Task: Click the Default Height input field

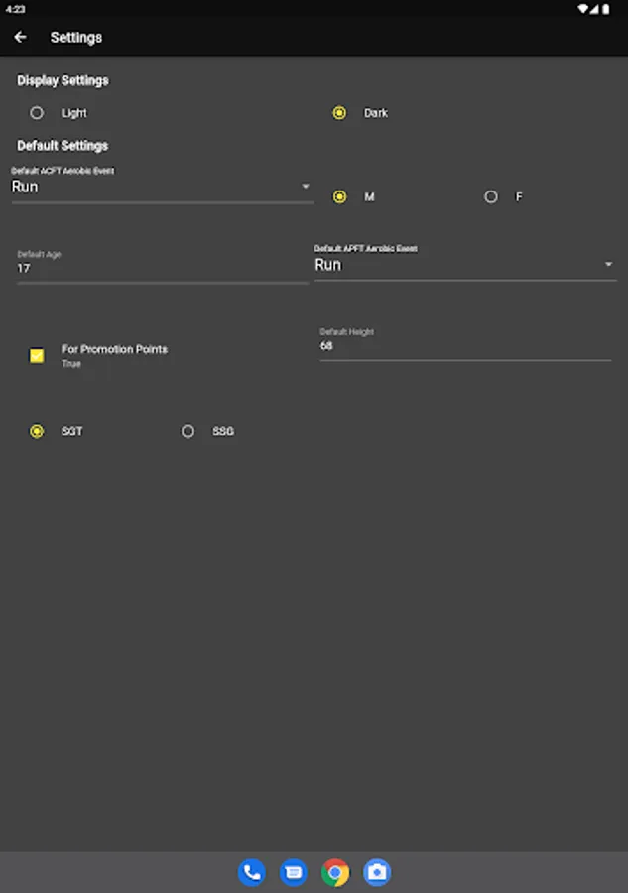Action: (x=464, y=346)
